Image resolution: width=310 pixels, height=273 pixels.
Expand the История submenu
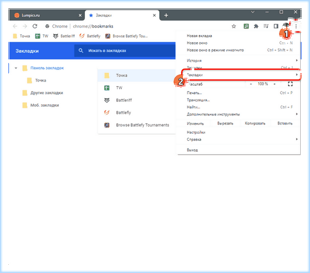239,60
